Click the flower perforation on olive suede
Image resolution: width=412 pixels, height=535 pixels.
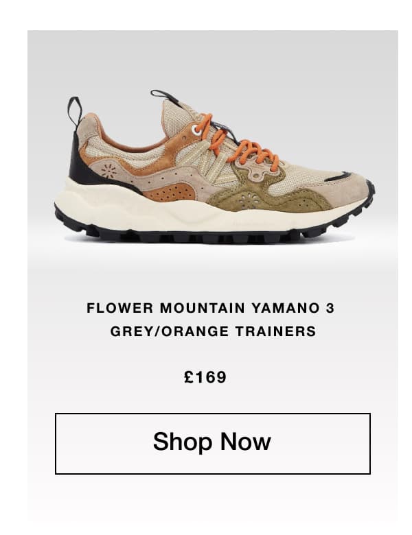click(x=249, y=200)
